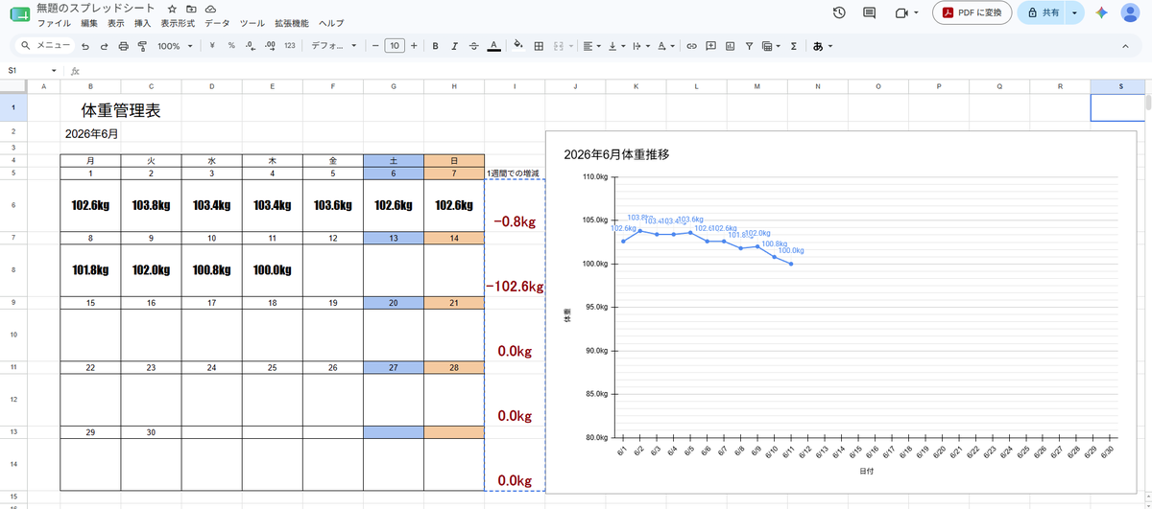Screen dimensions: 1152x509
Task: Apply yen currency format
Action: click(x=211, y=45)
